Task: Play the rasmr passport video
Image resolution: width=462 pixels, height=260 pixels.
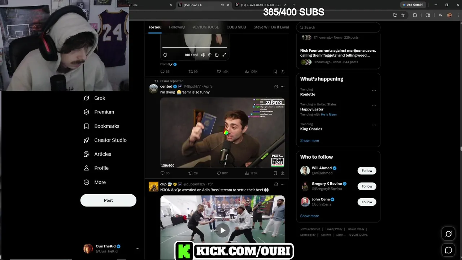Action: click(222, 133)
